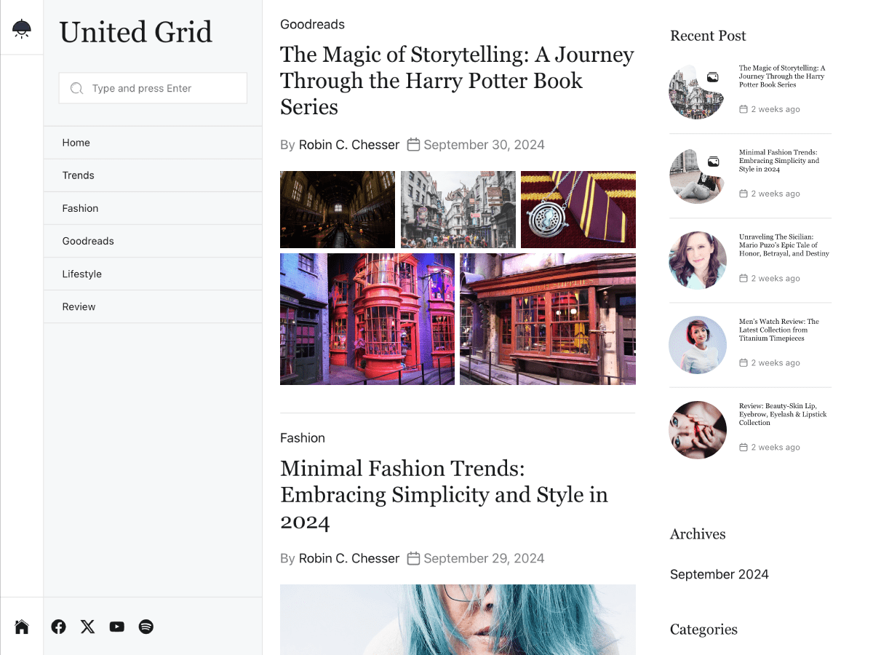
Task: Open Facebook via the footer icon
Action: pyautogui.click(x=58, y=627)
